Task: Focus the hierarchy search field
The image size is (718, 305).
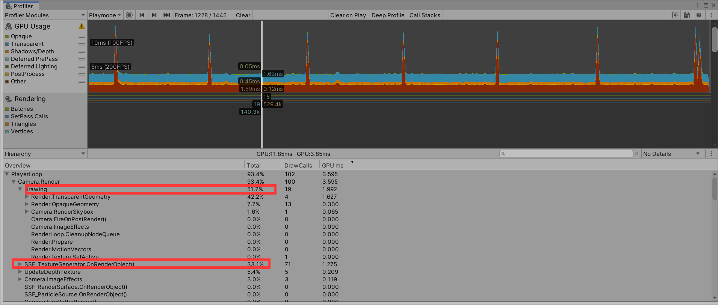Action: [567, 154]
